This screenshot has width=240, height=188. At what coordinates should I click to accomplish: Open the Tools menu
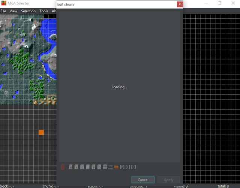(x=44, y=11)
